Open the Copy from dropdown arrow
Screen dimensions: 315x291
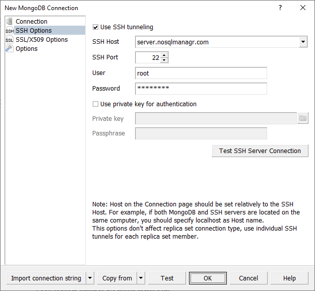pos(141,278)
